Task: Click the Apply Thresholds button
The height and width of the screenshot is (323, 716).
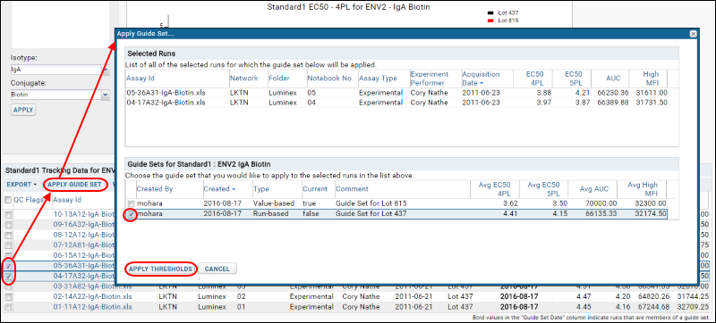Action: (x=161, y=269)
